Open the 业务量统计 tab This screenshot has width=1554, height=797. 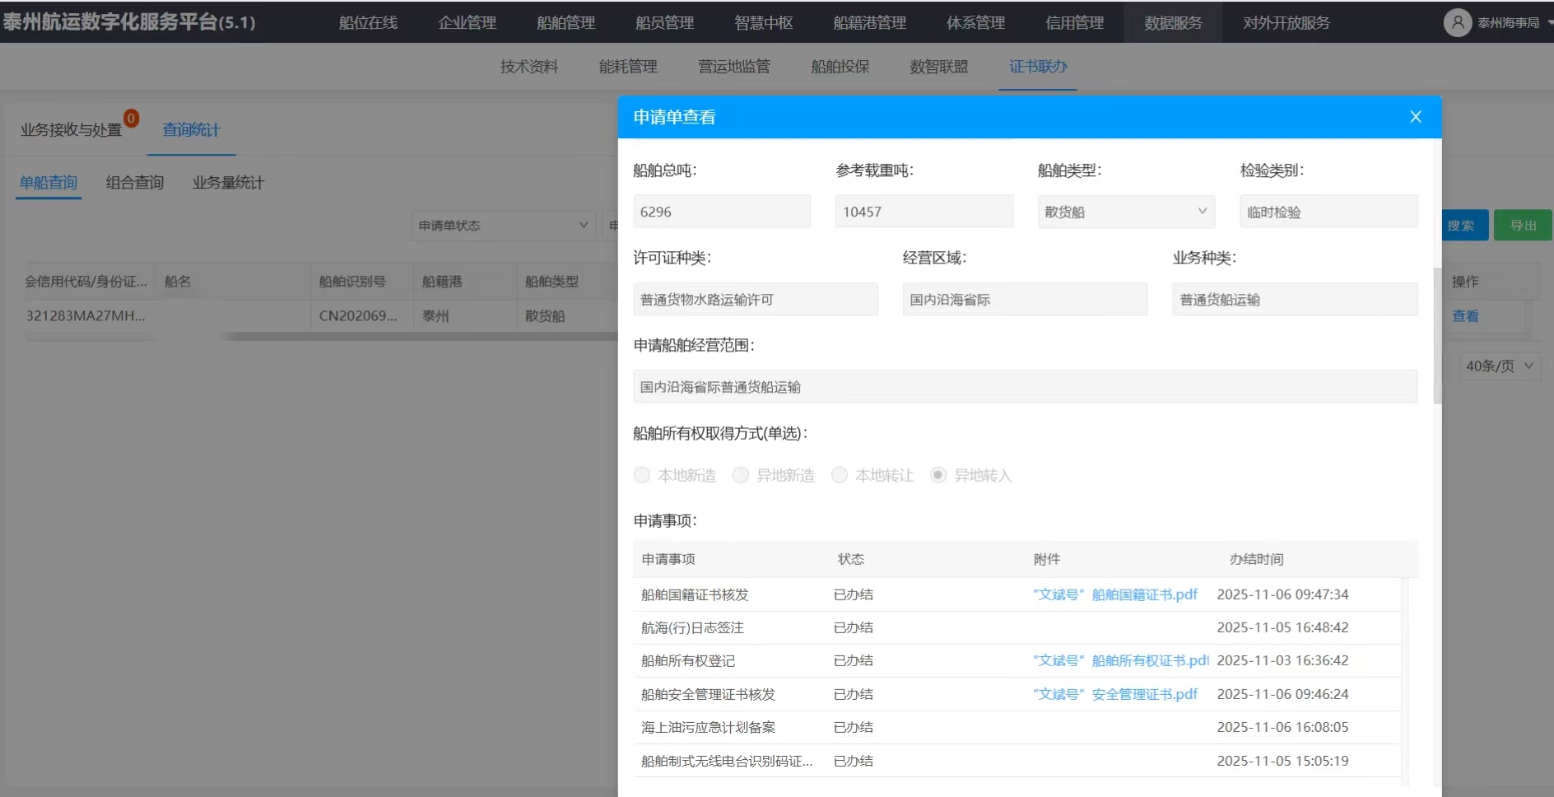click(228, 183)
